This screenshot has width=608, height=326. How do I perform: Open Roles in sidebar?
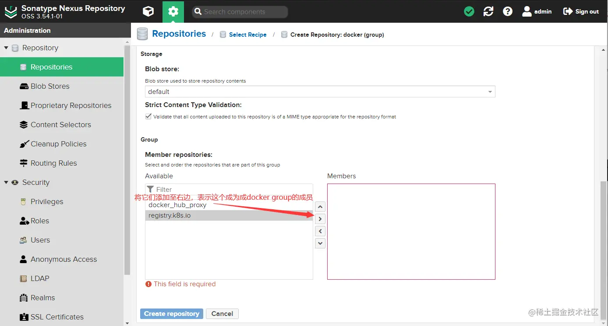point(62,221)
